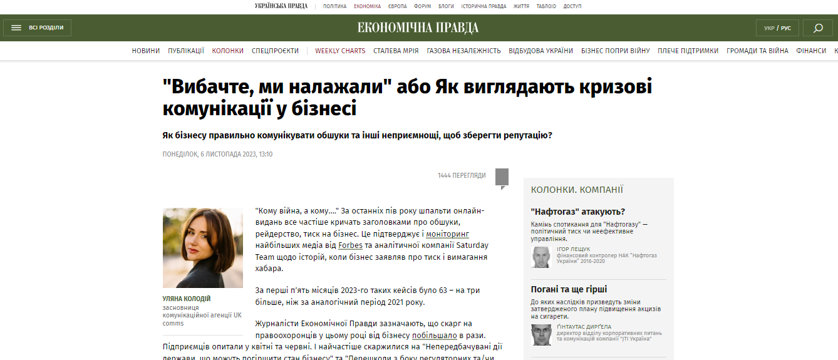The width and height of the screenshot is (838, 360).
Task: Click the article headline 'Вибачте, ми налажали'
Action: click(x=407, y=97)
